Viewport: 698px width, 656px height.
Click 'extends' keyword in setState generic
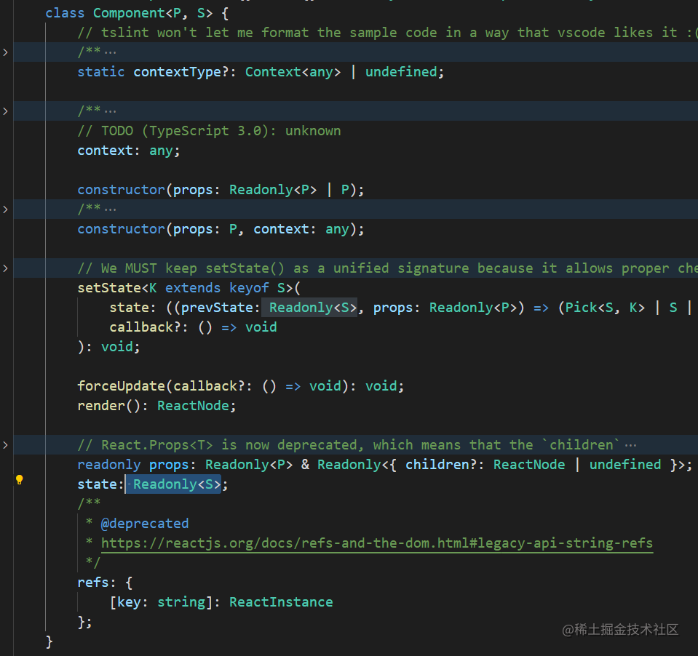pyautogui.click(x=193, y=288)
